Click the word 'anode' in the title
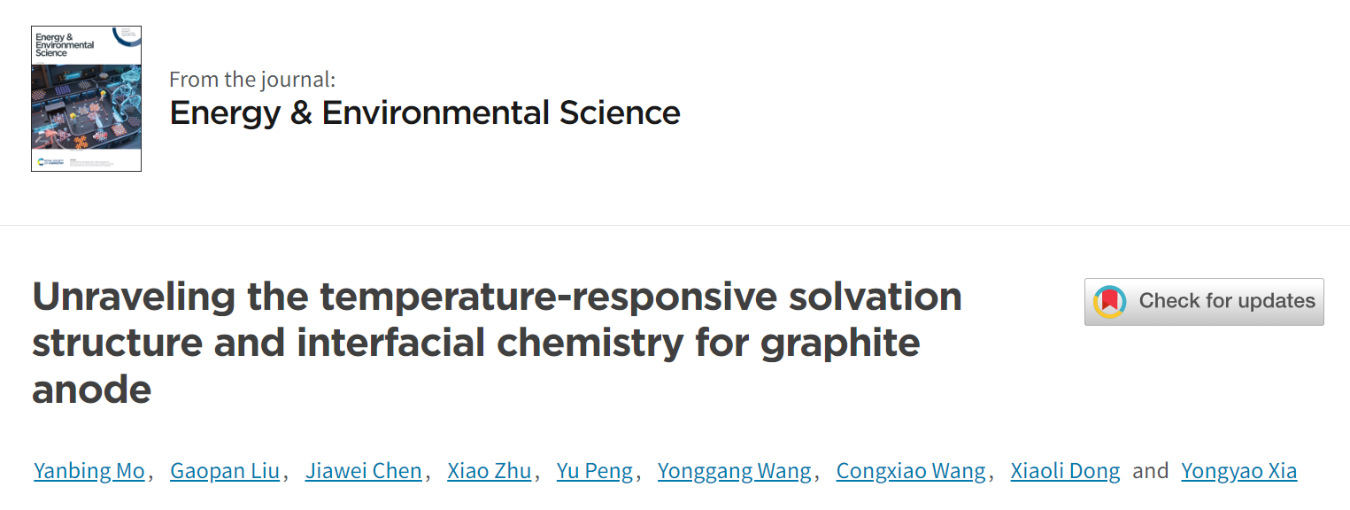1350x510 pixels. tap(92, 390)
